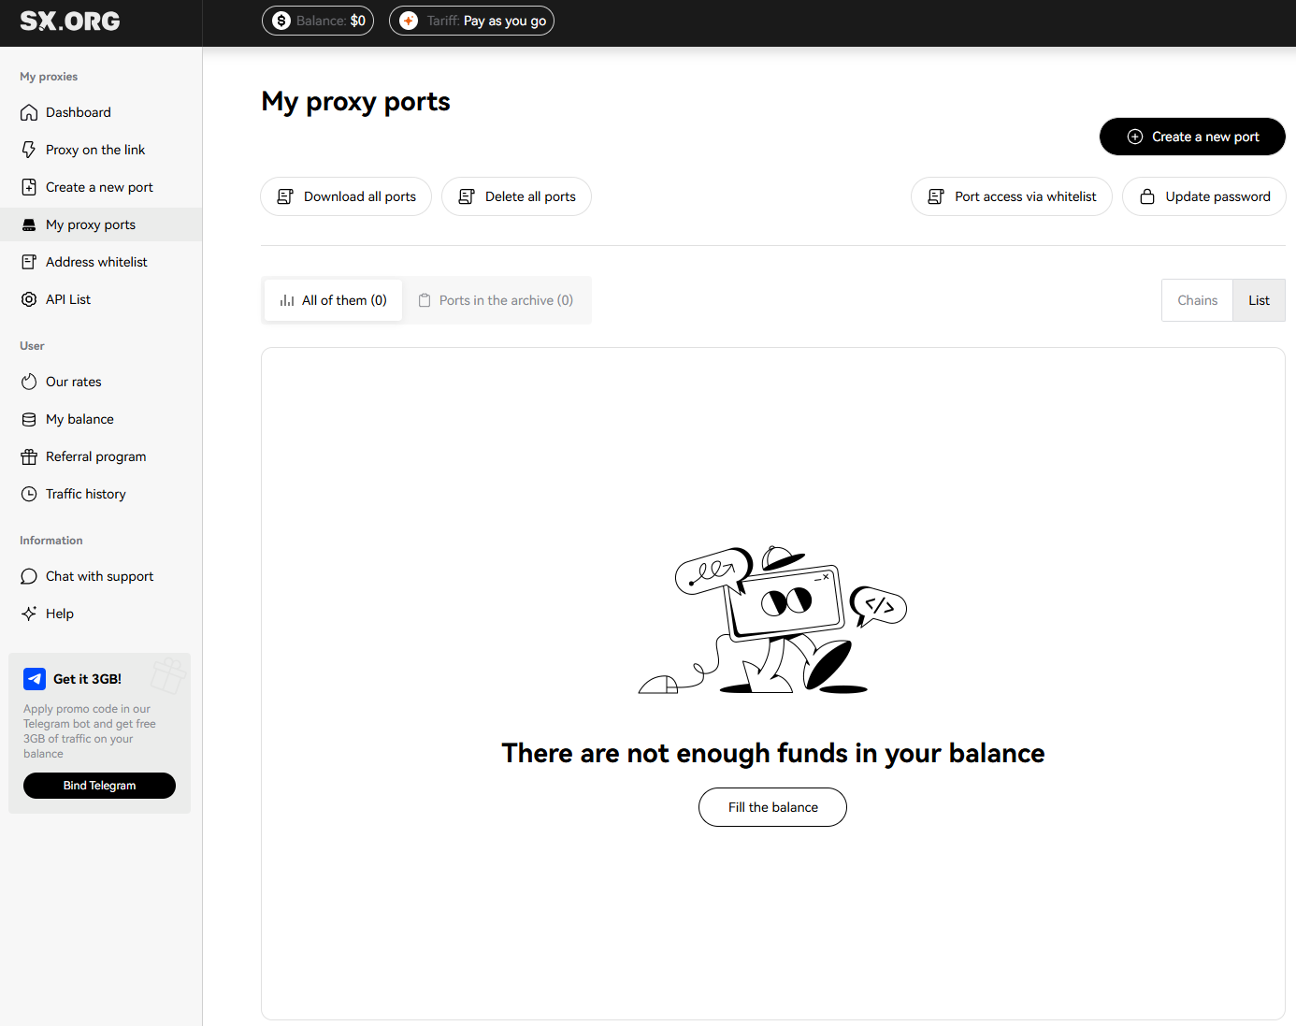Click the Balance $0 pill
Screen dimensions: 1296x1026
click(x=318, y=21)
